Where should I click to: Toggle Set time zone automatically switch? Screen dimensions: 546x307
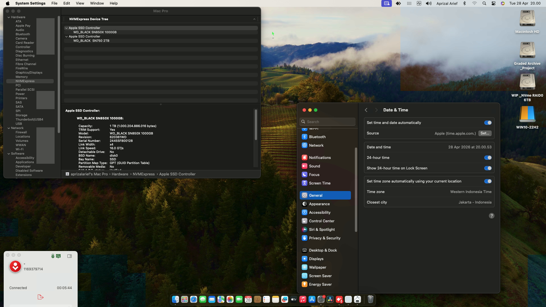[488, 181]
